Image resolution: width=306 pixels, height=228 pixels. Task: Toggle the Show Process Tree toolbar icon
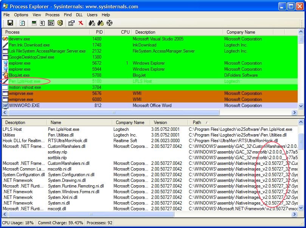42,23
